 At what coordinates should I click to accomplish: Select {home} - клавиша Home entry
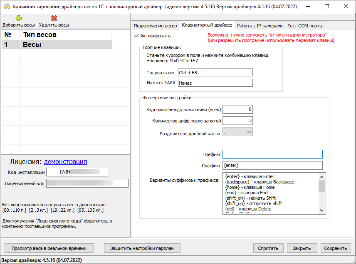pyautogui.click(x=250, y=187)
